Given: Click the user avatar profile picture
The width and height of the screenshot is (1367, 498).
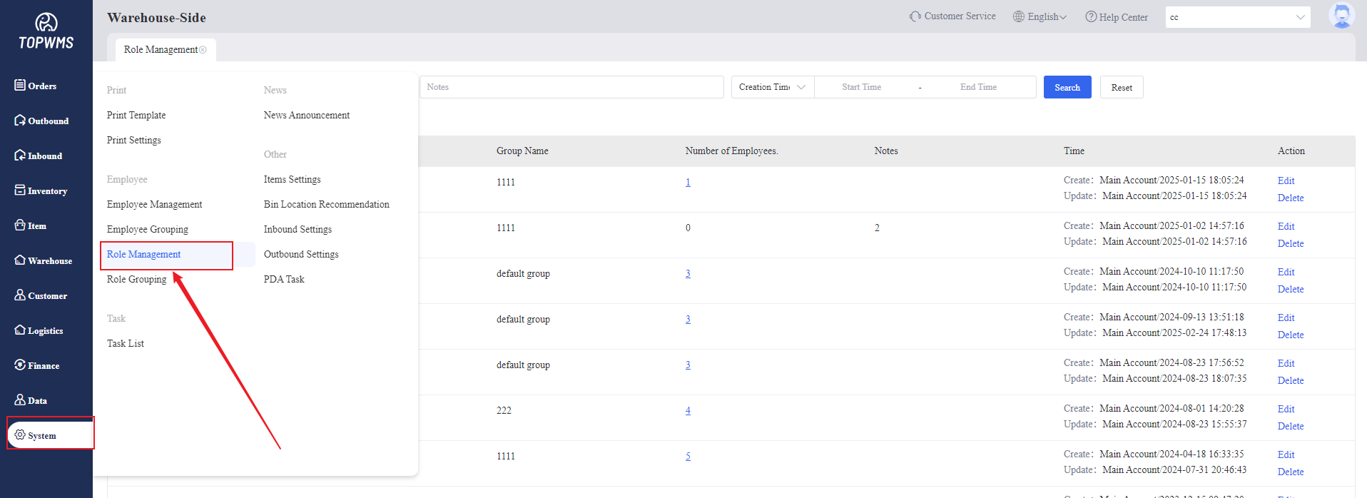Looking at the screenshot, I should (x=1341, y=16).
